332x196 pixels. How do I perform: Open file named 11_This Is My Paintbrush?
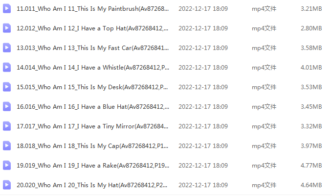tap(93, 9)
